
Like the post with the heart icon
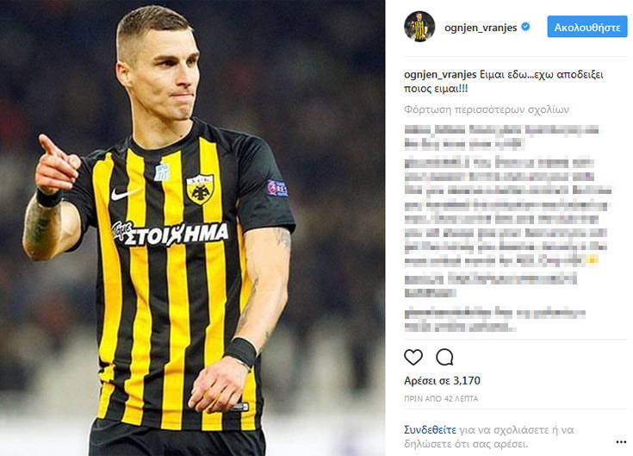click(x=413, y=358)
